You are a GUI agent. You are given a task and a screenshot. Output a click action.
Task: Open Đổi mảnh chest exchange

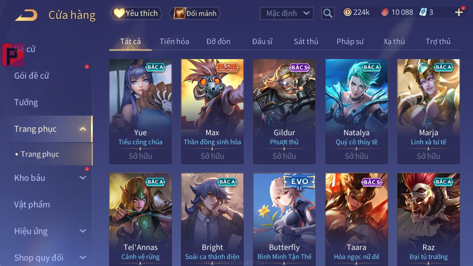195,13
